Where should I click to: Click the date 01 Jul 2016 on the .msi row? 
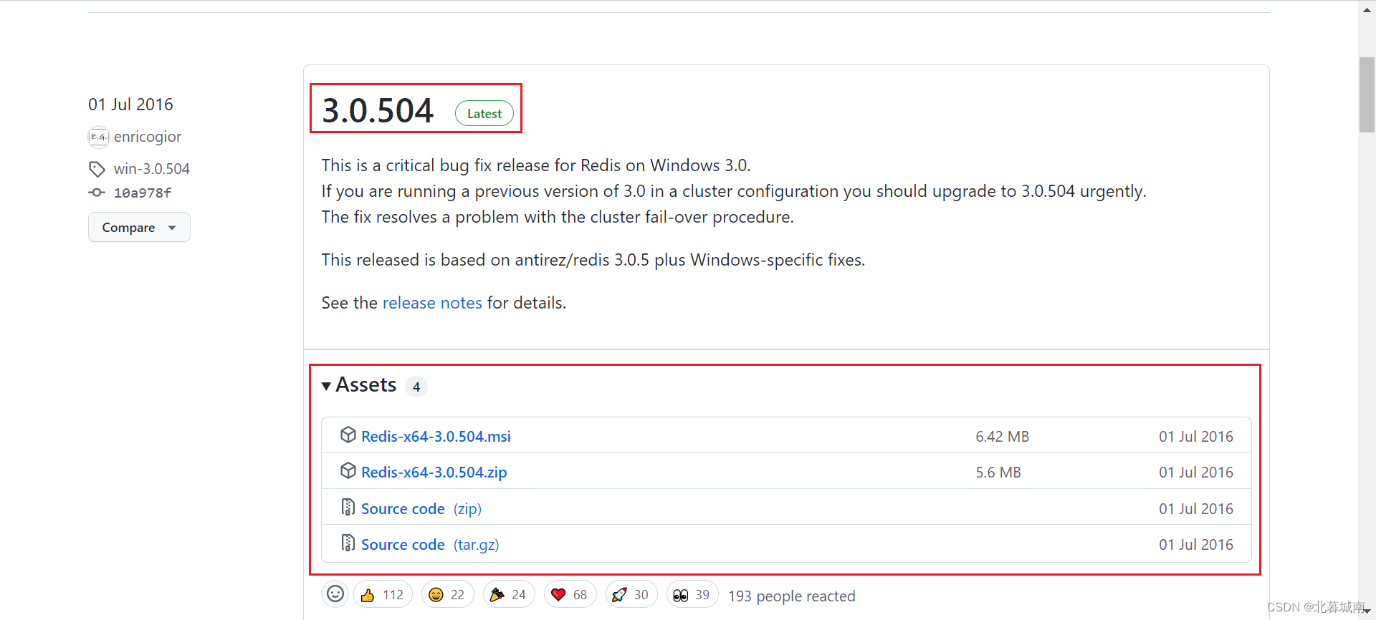coord(1196,436)
